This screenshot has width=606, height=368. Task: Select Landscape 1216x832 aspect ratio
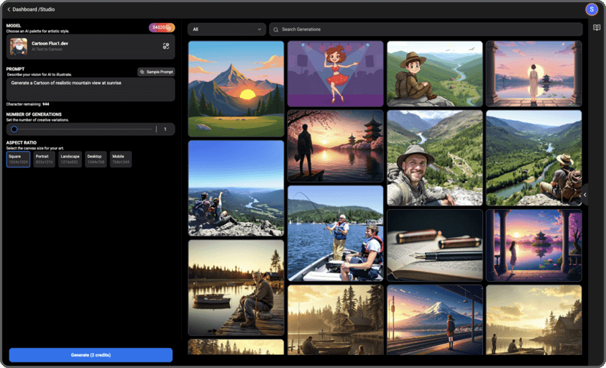pos(70,160)
